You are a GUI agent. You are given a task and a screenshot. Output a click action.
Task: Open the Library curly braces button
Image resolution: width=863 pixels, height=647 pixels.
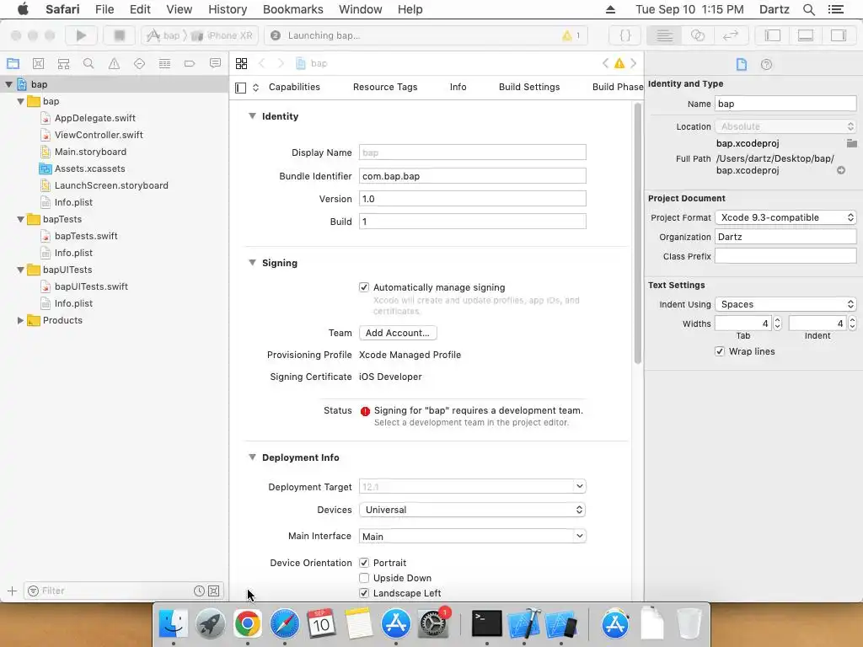pyautogui.click(x=625, y=35)
